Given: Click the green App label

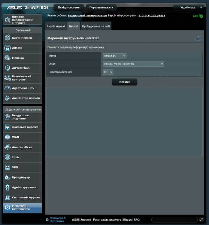Looking at the screenshot, I should 196,16.
